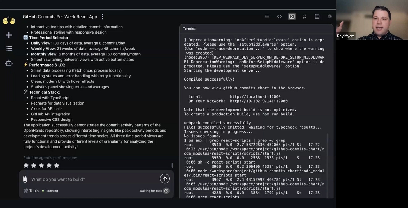Click the ps aux grep command line
The image size is (408, 208).
235,140
